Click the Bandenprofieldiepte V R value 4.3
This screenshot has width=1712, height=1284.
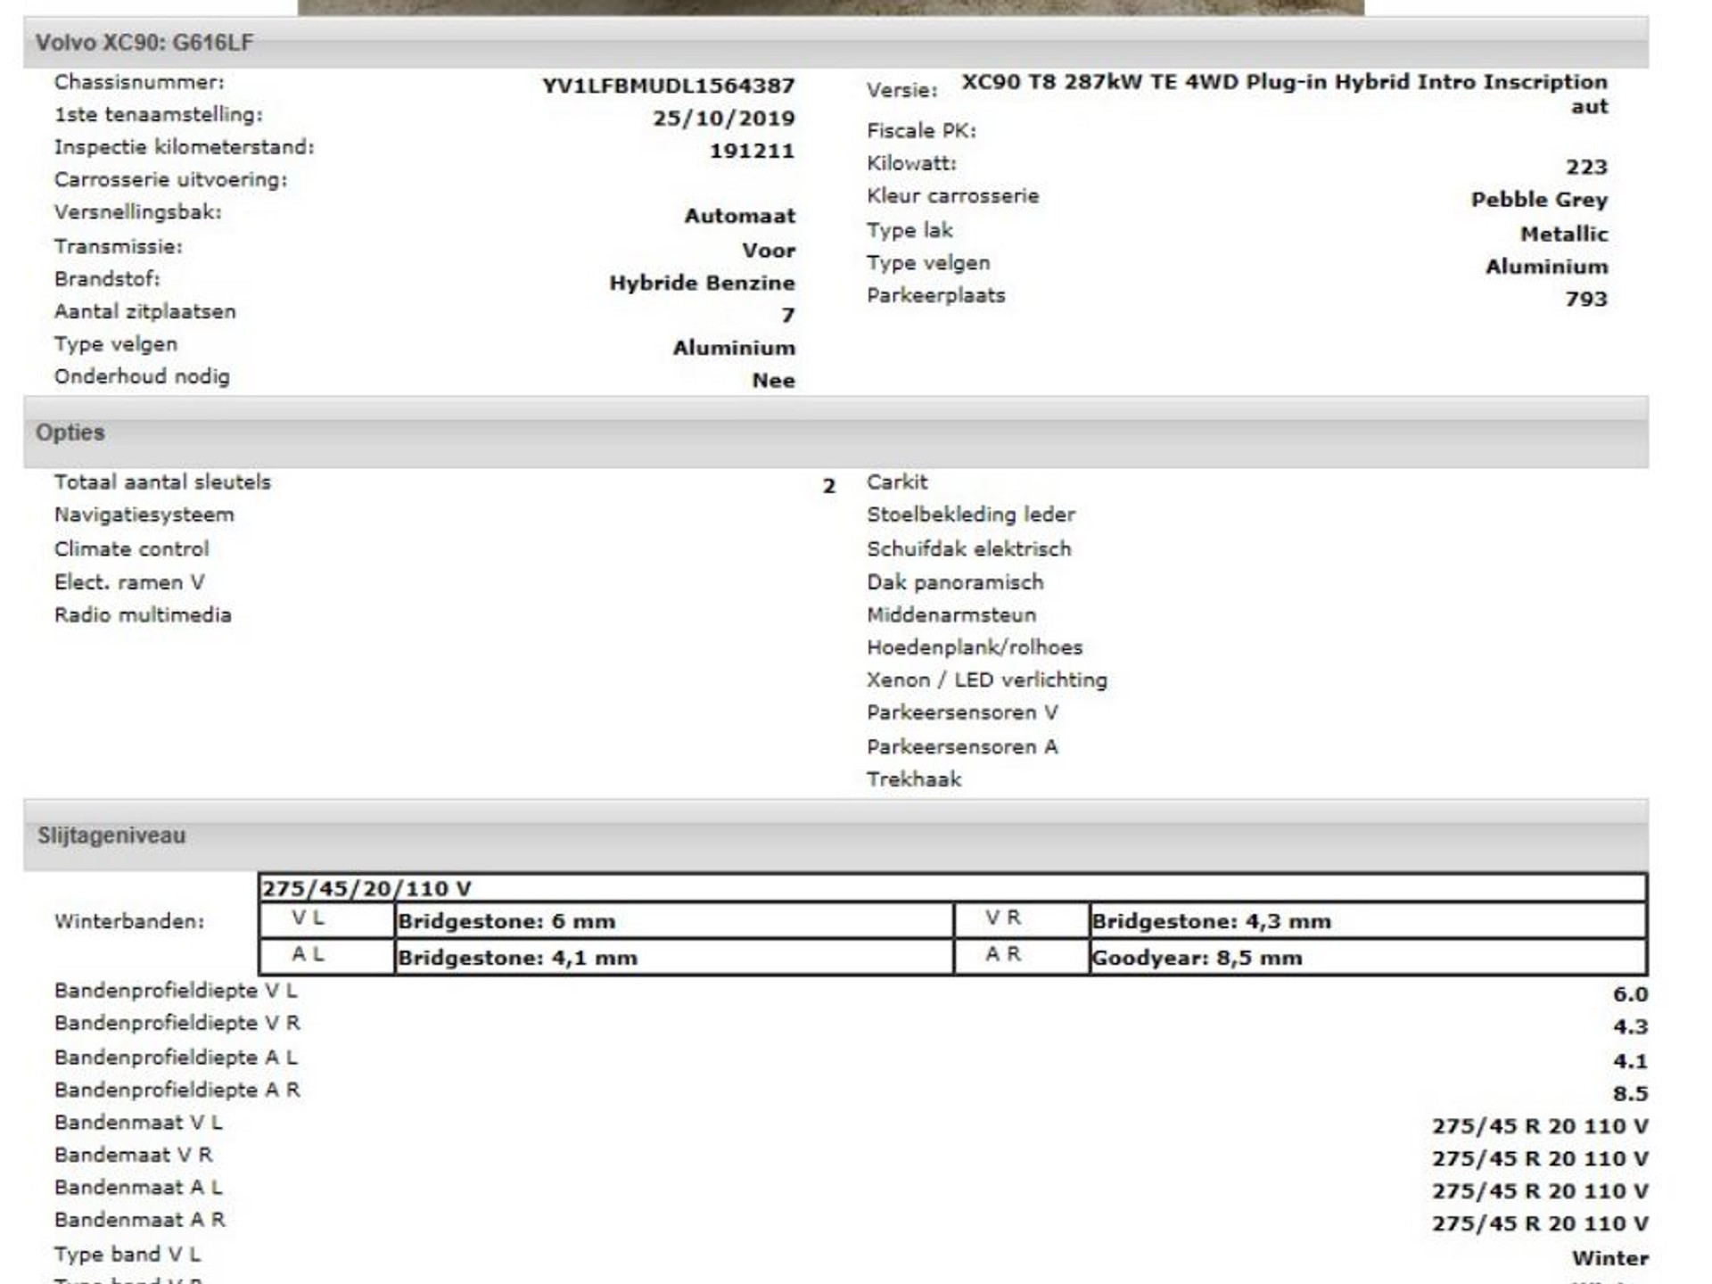click(x=1630, y=1027)
